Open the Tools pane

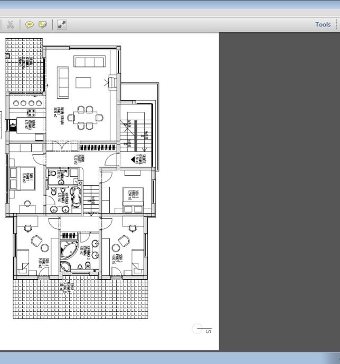(x=323, y=25)
